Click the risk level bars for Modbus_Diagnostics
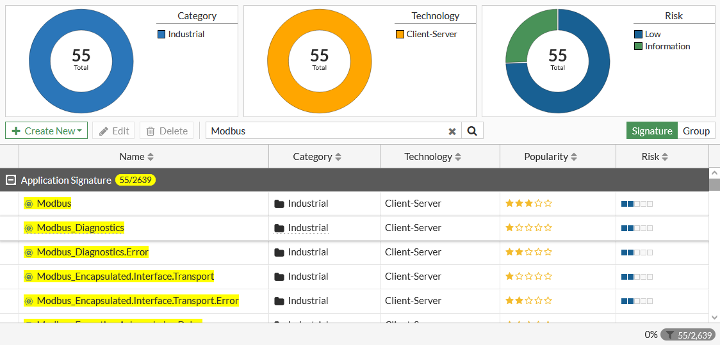The width and height of the screenshot is (720, 345). tap(637, 228)
